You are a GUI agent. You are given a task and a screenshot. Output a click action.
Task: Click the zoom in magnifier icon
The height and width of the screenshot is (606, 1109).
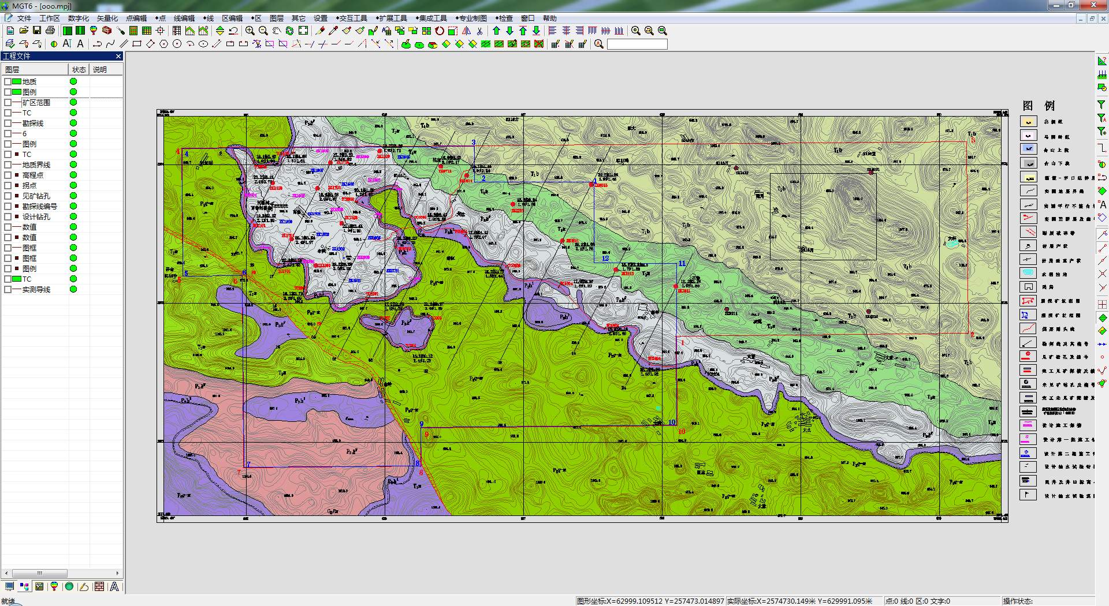click(250, 31)
